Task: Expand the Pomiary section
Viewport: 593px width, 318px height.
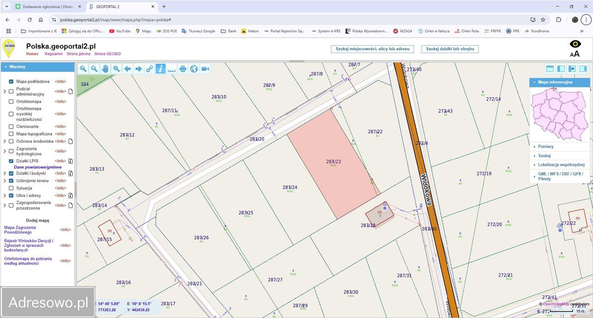Action: [x=560, y=147]
